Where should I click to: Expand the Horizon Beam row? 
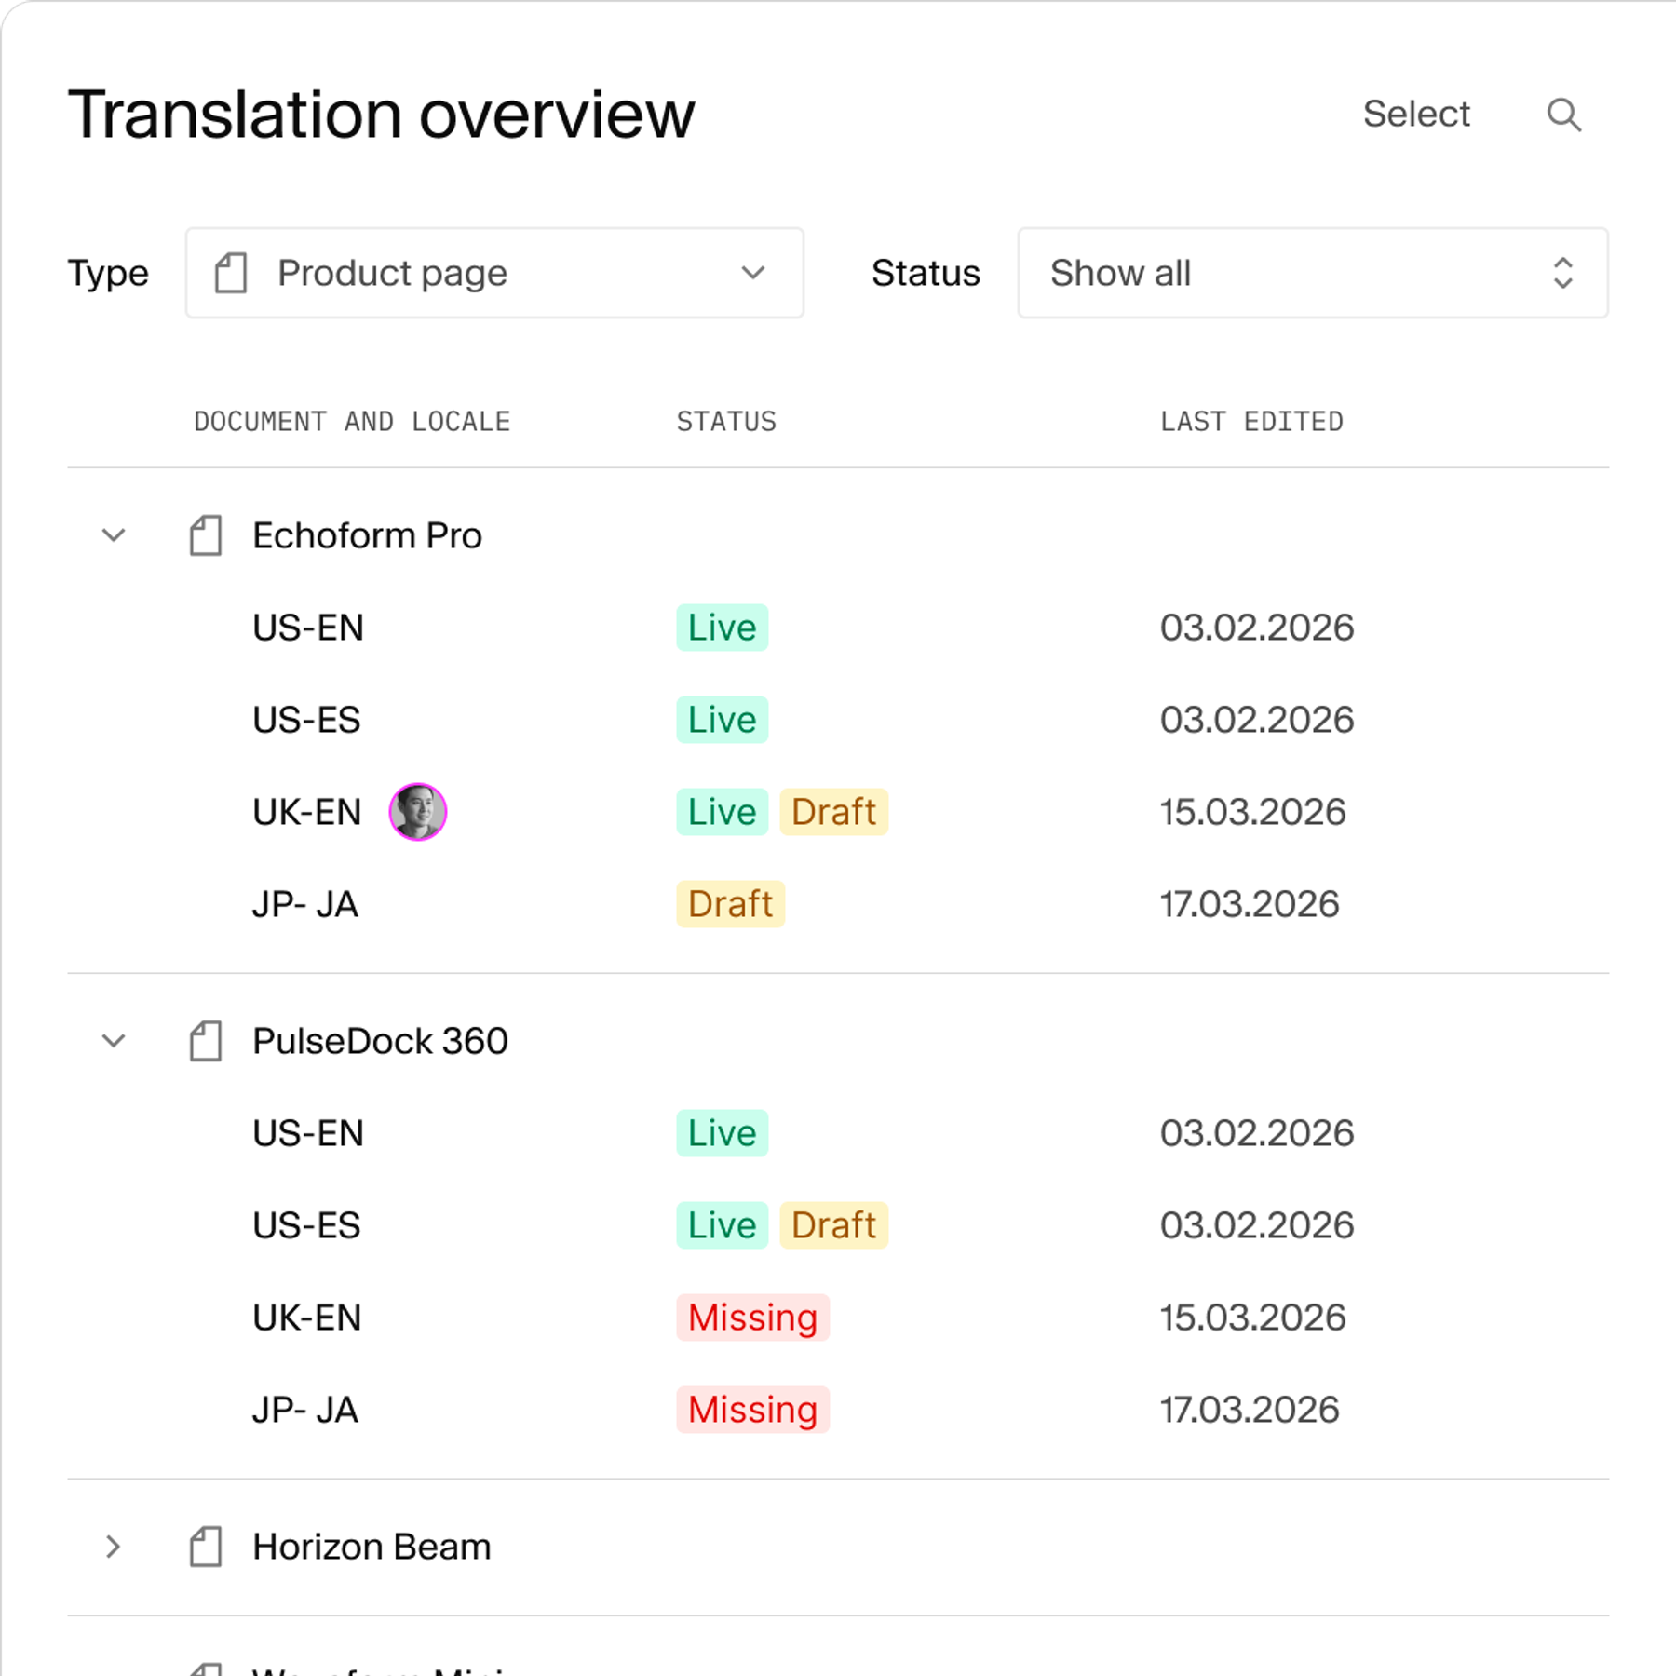114,1546
